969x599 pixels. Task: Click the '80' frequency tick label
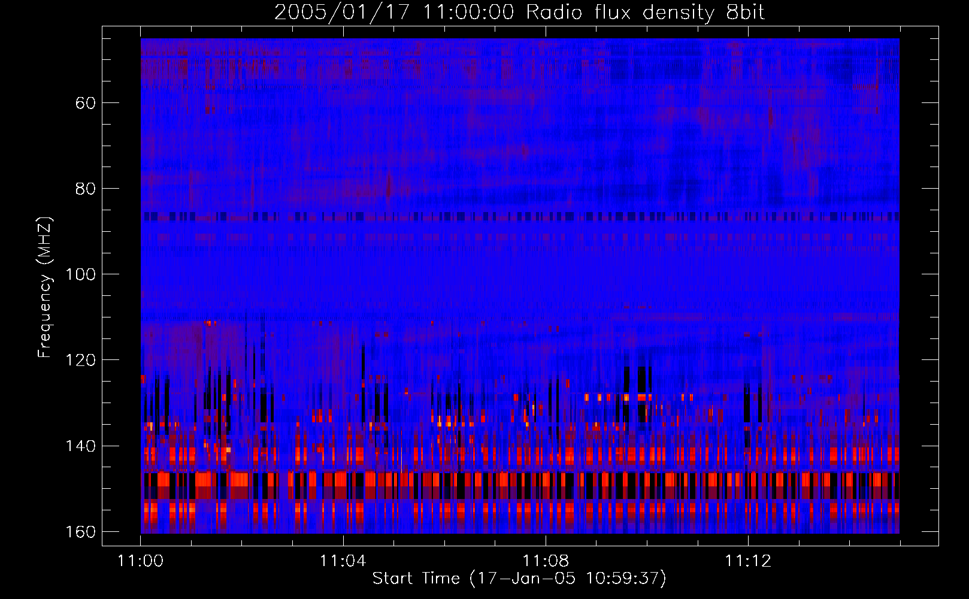(86, 189)
